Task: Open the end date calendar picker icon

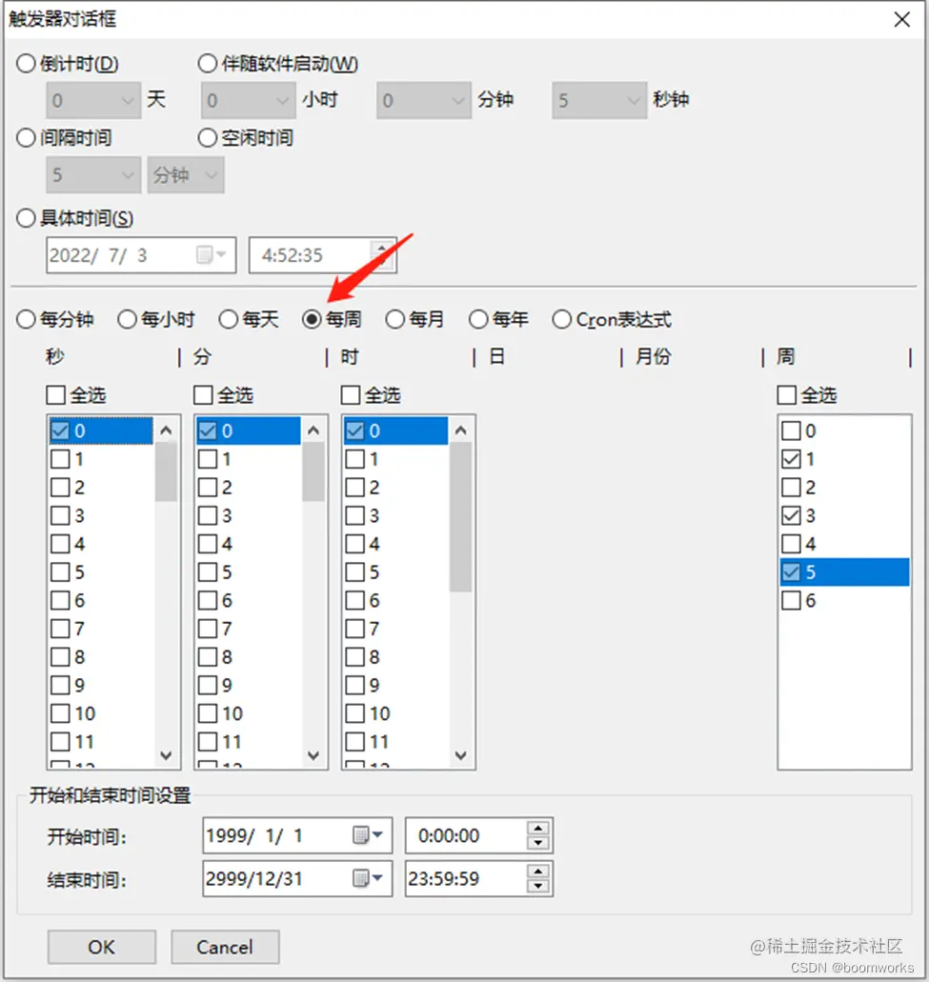Action: (367, 878)
